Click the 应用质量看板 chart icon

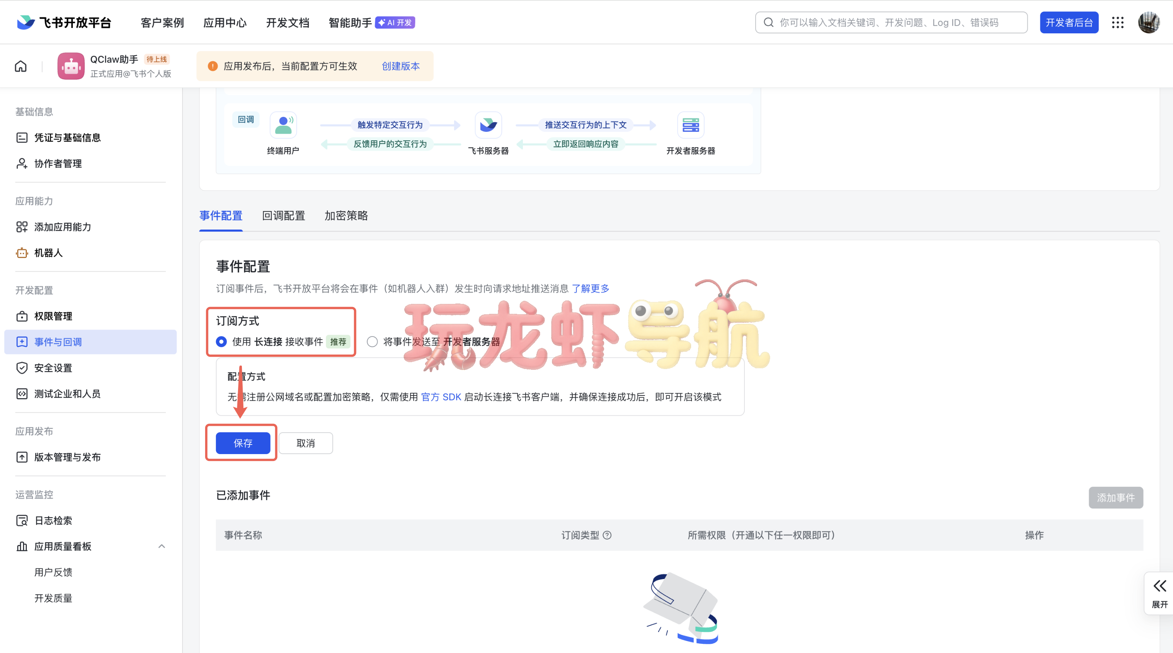(22, 546)
